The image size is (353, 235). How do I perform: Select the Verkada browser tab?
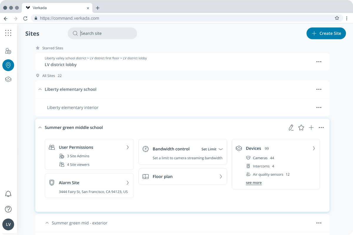58,8
